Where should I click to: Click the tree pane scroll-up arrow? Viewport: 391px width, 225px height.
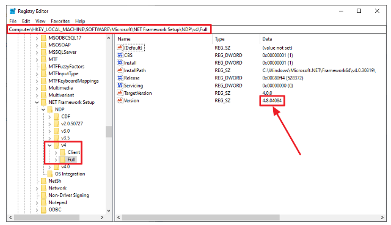tap(109, 38)
